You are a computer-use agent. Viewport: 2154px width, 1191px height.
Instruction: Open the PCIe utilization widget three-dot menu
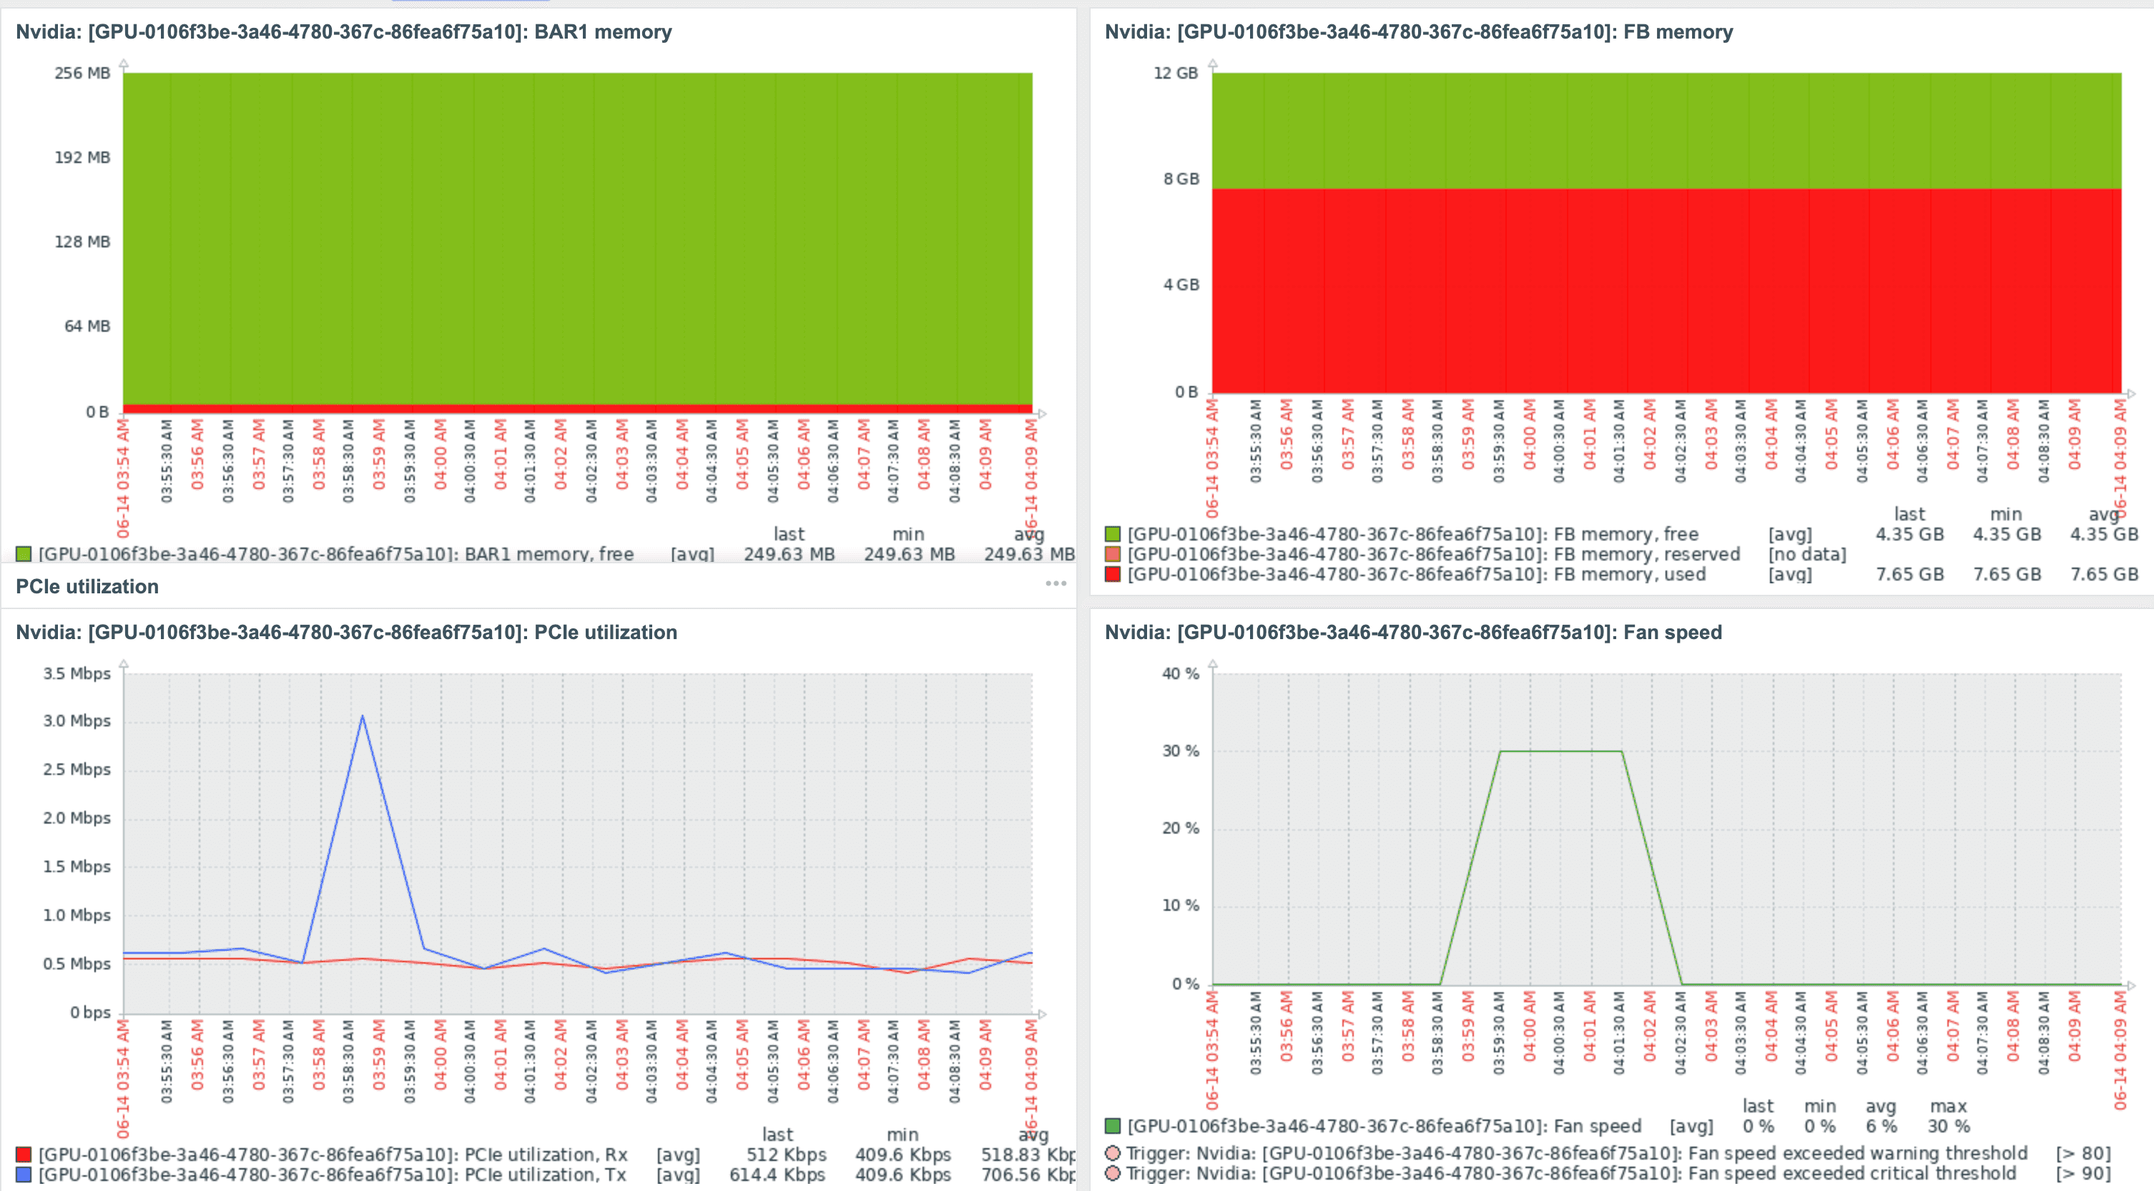tap(1056, 583)
